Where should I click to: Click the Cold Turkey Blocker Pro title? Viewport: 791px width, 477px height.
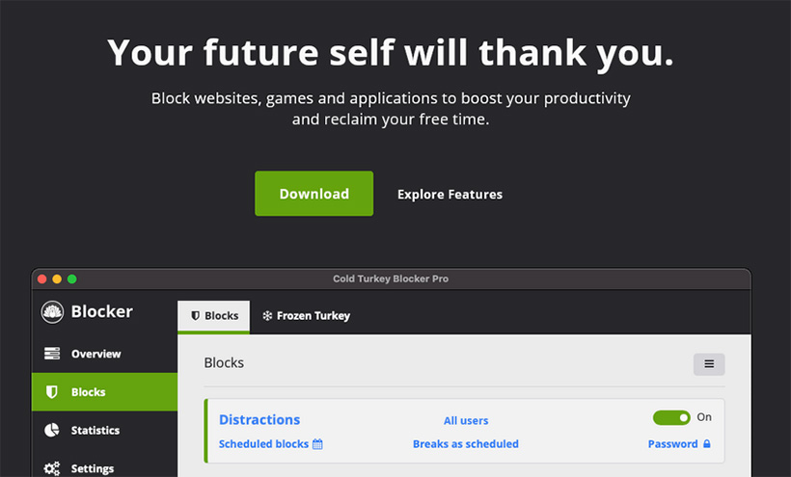click(391, 278)
